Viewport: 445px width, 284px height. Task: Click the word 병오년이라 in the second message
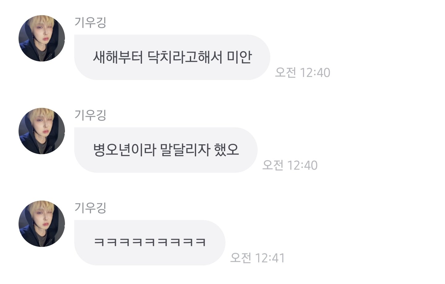tap(124, 150)
